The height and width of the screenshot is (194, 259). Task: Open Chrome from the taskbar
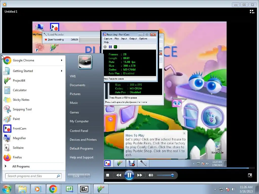coord(53,189)
